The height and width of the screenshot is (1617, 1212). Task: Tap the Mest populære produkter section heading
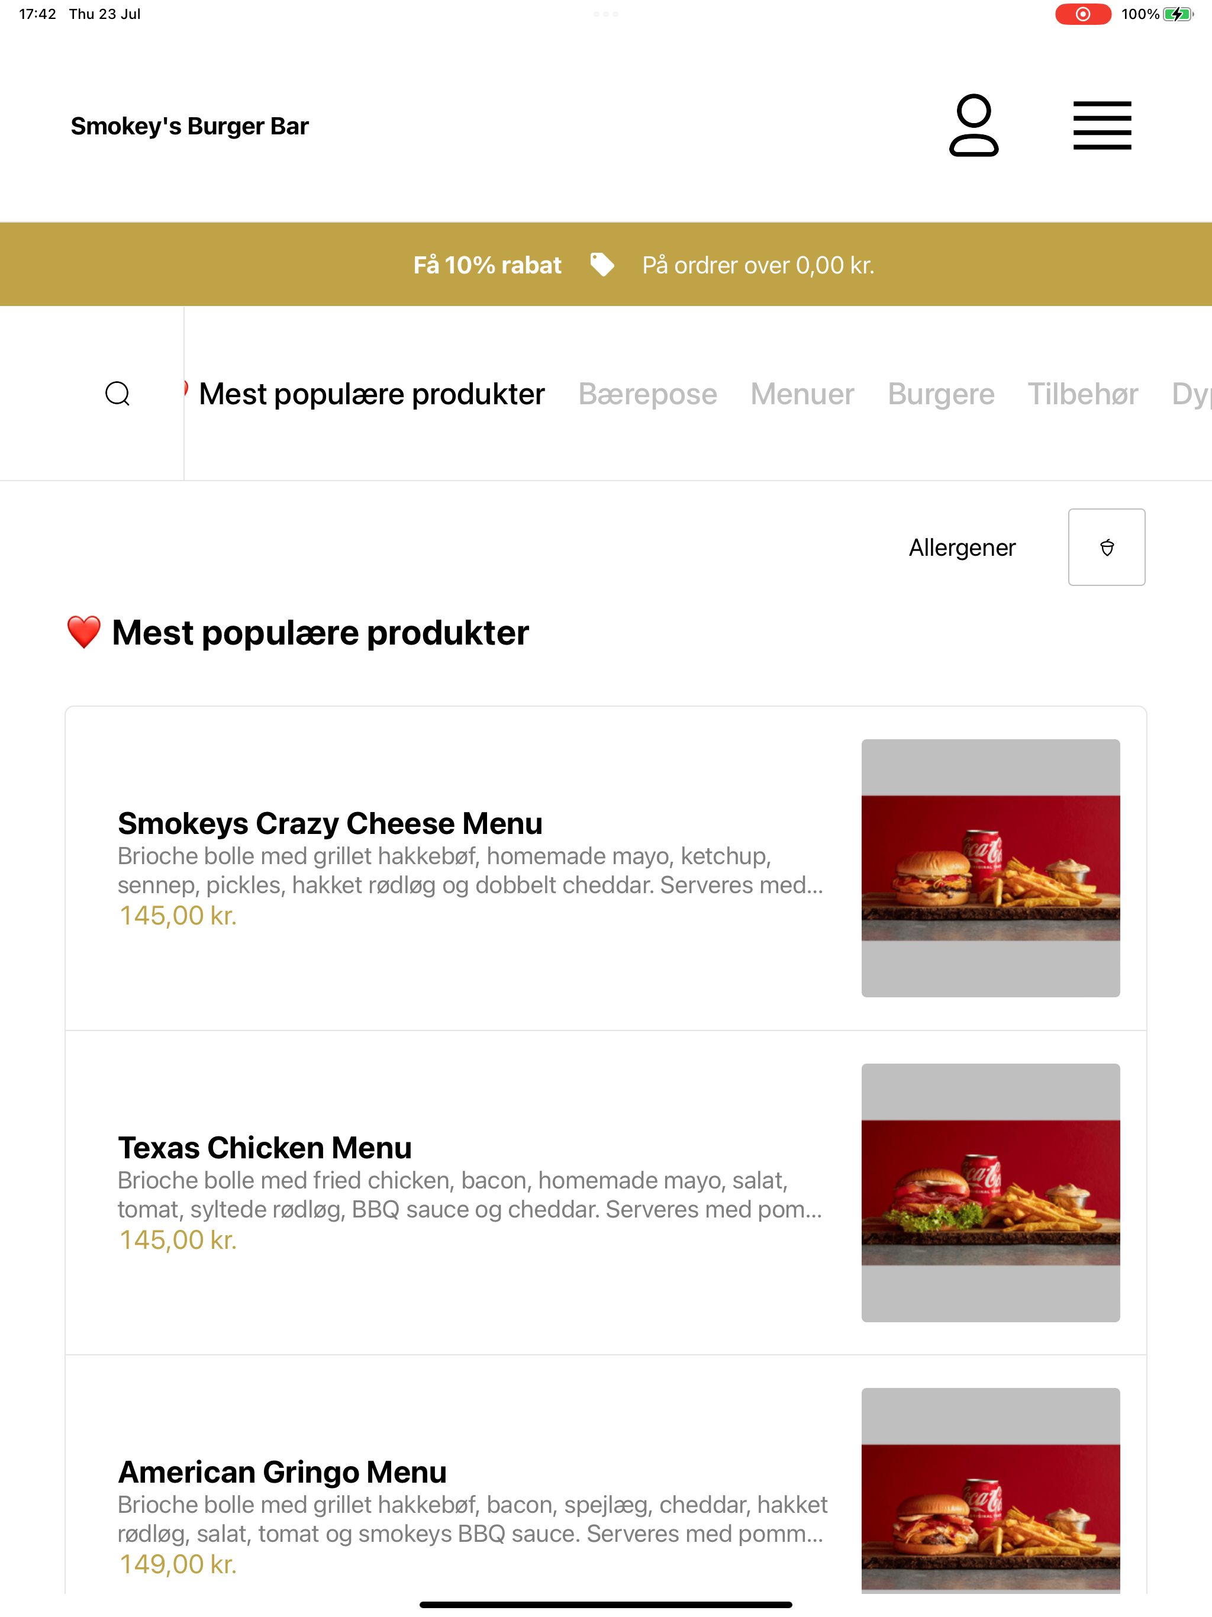(320, 632)
